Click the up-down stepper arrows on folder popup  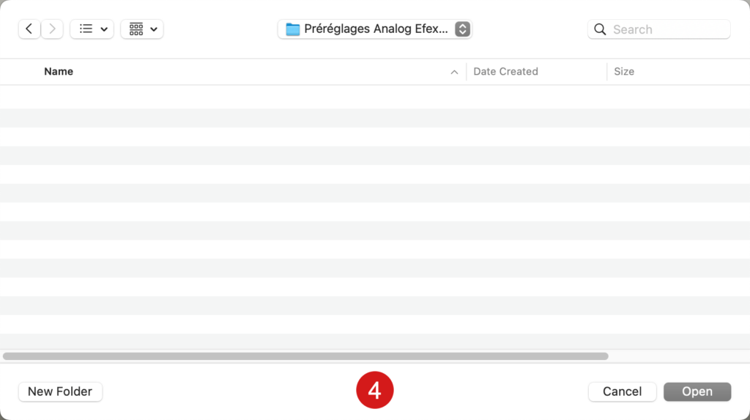pos(463,29)
